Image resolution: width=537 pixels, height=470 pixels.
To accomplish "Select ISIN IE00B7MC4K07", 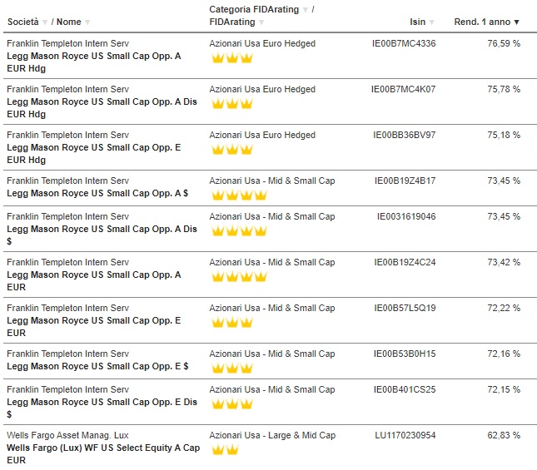I will [x=404, y=89].
